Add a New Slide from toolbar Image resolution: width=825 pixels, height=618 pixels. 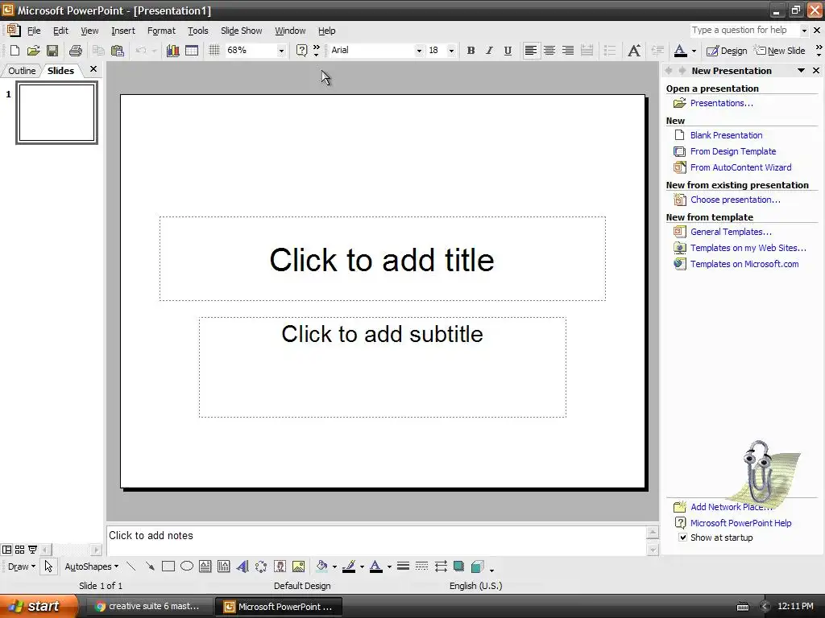[x=780, y=51]
